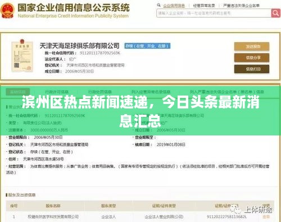This screenshot has width=281, height=222.
Task: Click the red magnifier search button
Action: [275, 13]
